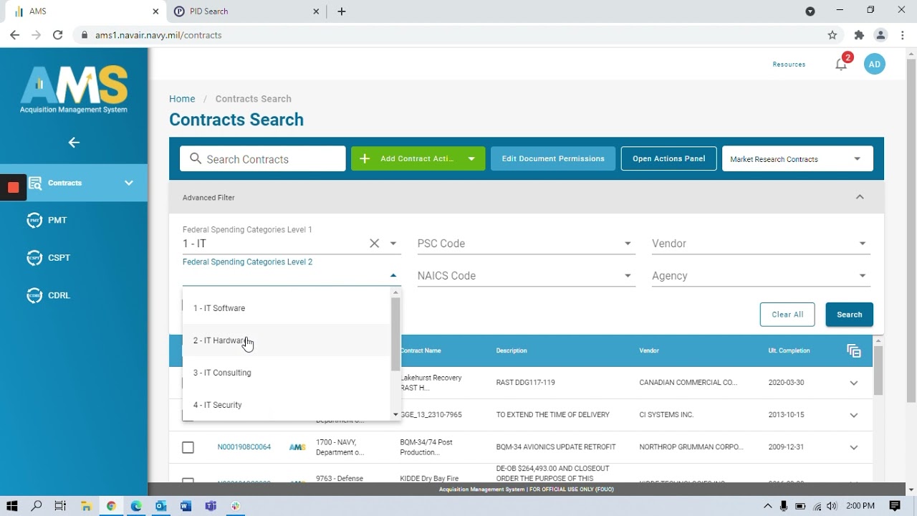Viewport: 917px width, 516px height.
Task: Select 2 - IT Hardware option
Action: tap(287, 340)
